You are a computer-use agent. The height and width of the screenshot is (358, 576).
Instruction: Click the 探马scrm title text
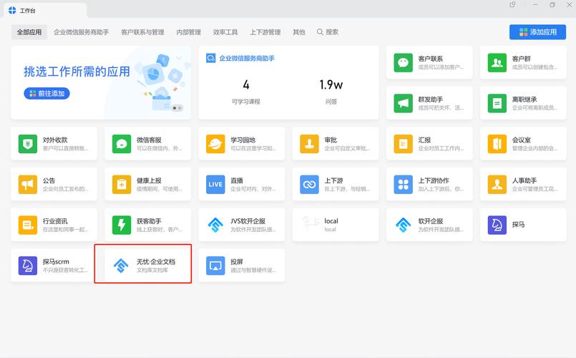[56, 262]
